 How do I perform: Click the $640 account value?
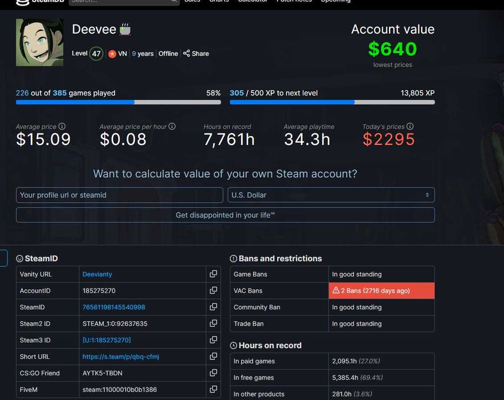click(393, 49)
